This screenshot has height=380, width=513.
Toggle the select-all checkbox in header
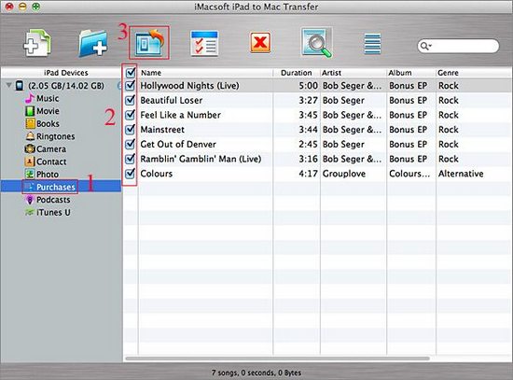click(131, 72)
